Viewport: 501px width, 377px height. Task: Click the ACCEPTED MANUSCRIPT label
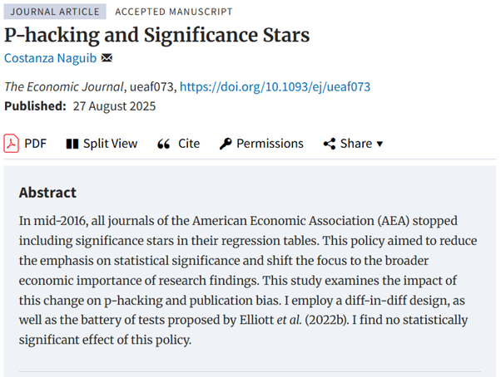pyautogui.click(x=174, y=12)
